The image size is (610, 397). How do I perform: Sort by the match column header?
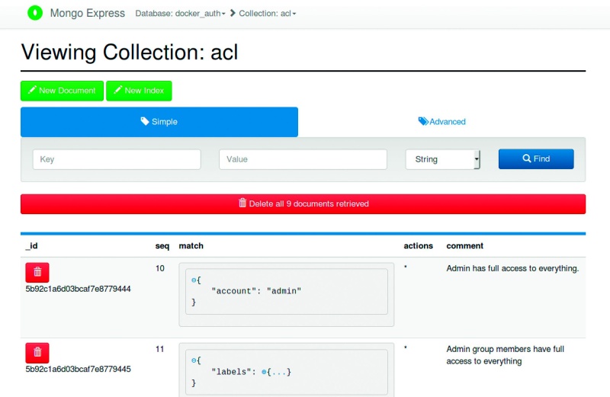191,245
